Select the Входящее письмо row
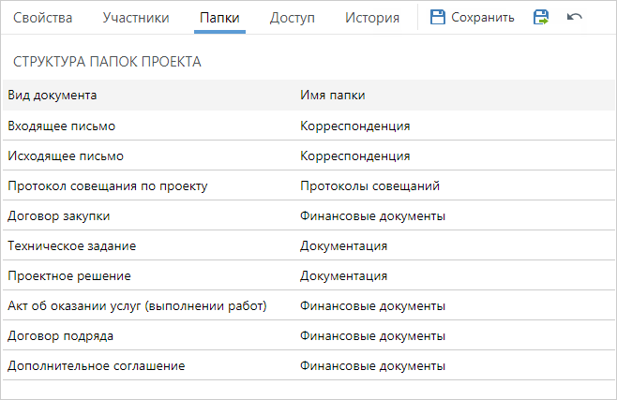This screenshot has height=400, width=617. (308, 126)
